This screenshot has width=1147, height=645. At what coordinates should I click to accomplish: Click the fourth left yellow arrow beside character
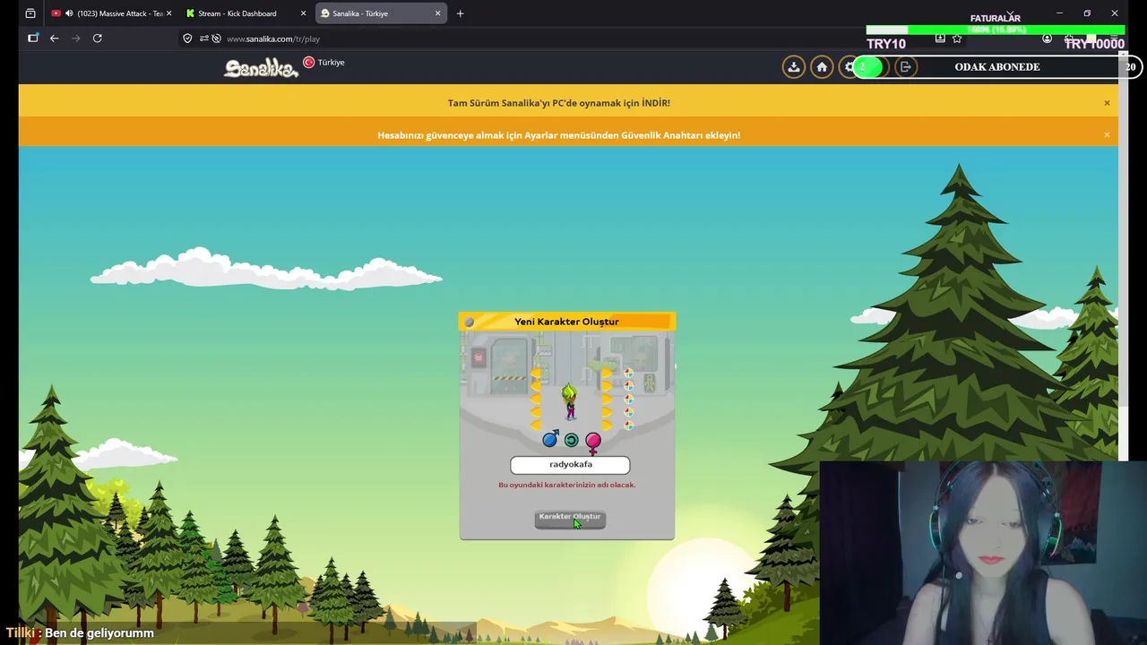click(536, 412)
